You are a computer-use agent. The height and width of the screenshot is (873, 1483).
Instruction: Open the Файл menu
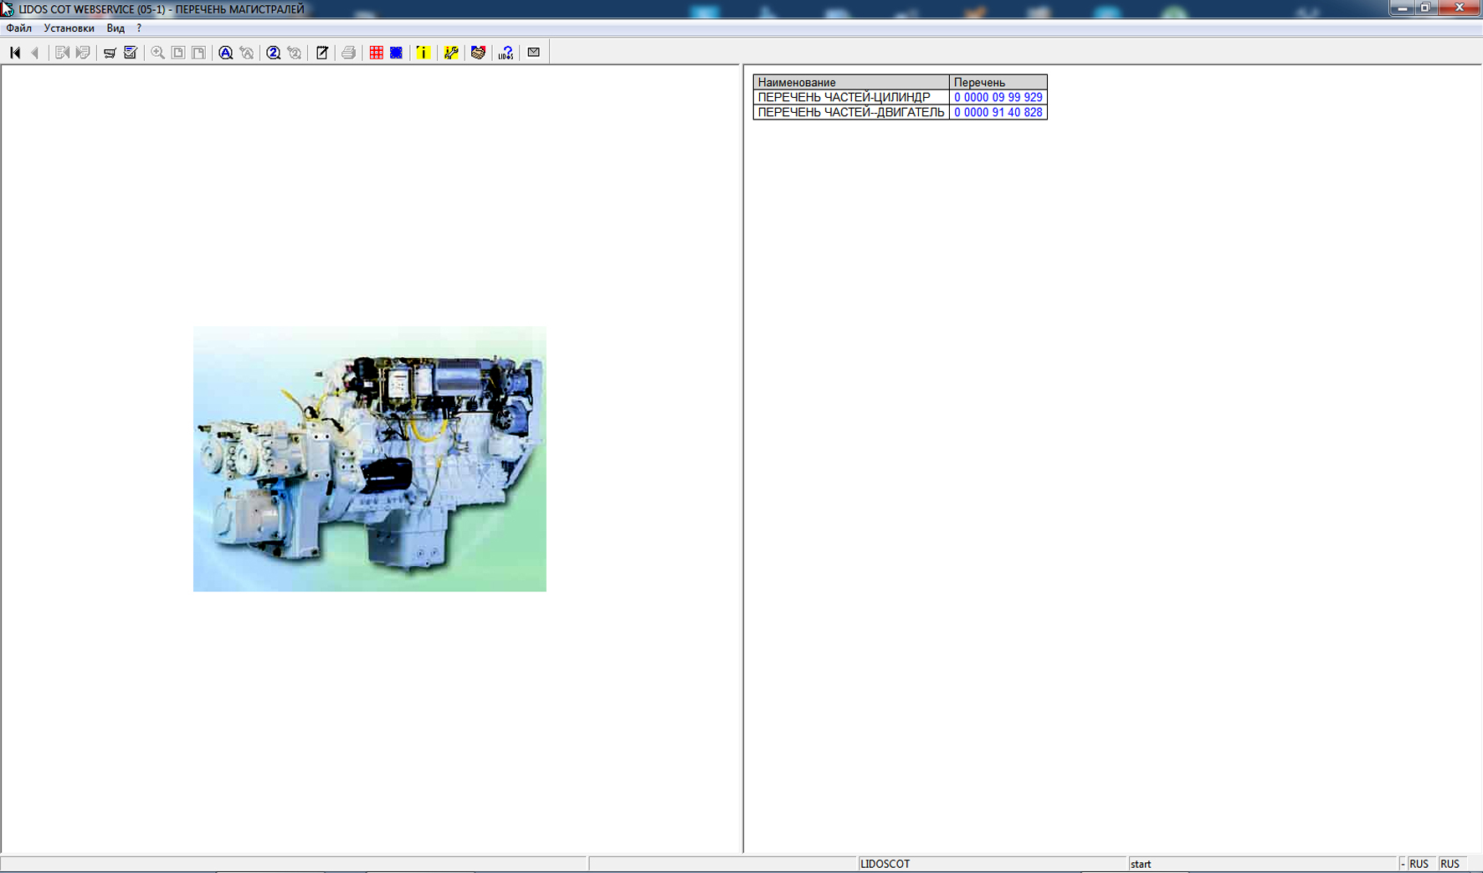[18, 28]
